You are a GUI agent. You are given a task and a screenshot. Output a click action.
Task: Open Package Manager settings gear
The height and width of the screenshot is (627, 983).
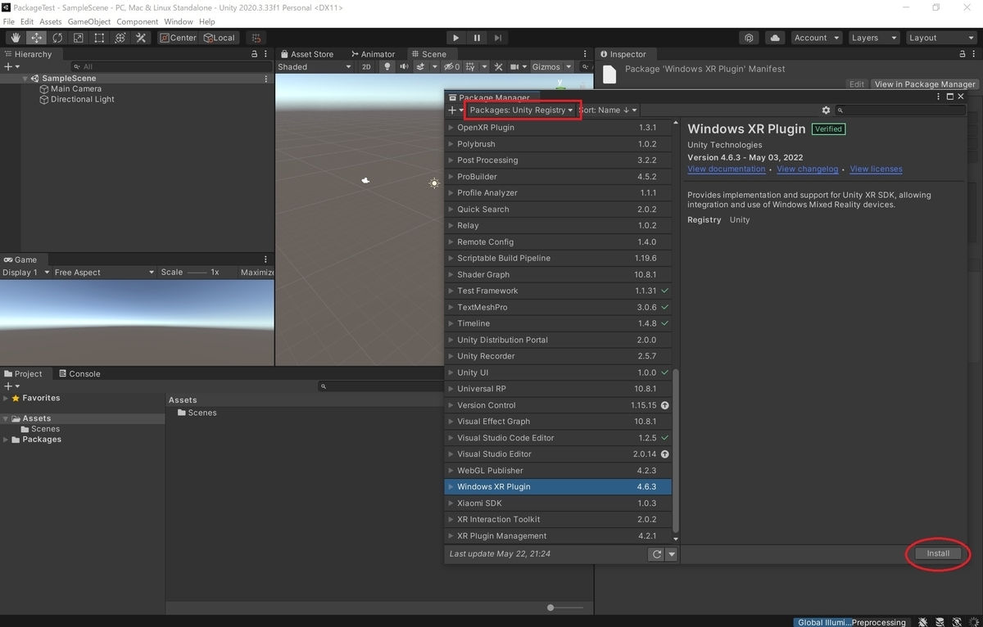tap(826, 110)
